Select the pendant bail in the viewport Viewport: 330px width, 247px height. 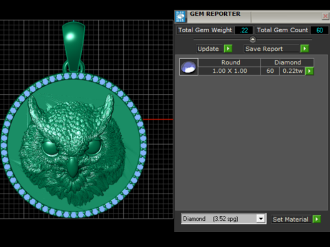click(74, 46)
